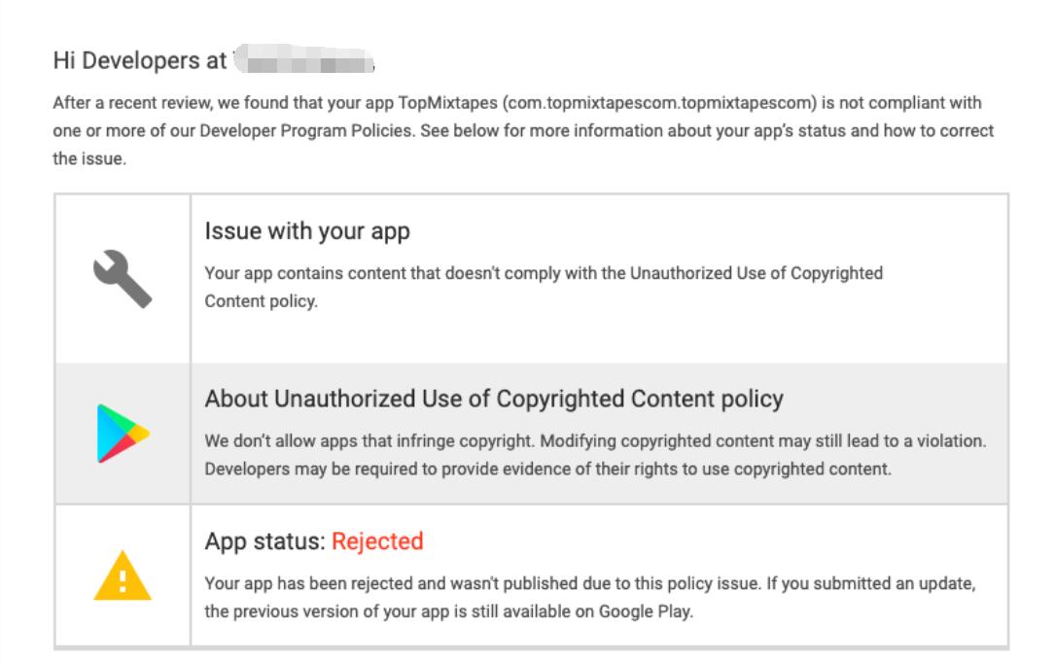Click the yellow warning triangle icon
This screenshot has width=1055, height=662.
click(123, 575)
